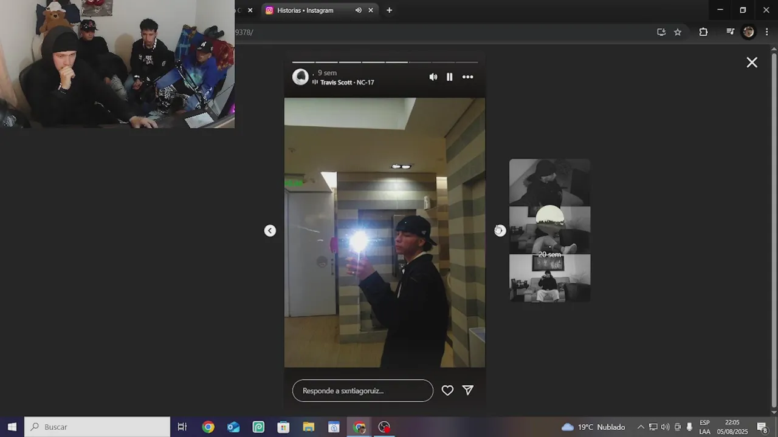The width and height of the screenshot is (778, 437).
Task: Open the '19°C Nublado' weather widget
Action: 593,427
